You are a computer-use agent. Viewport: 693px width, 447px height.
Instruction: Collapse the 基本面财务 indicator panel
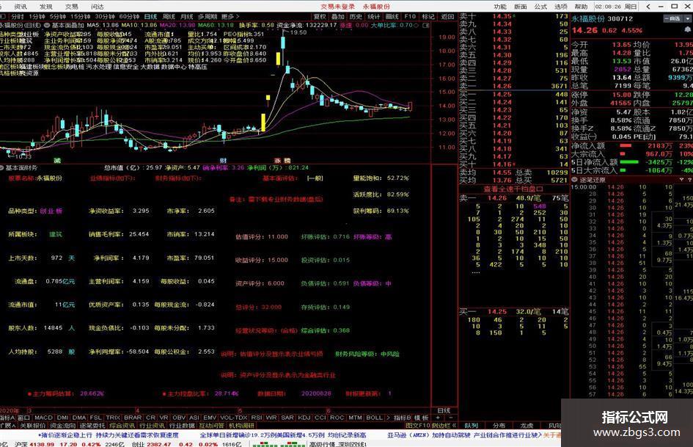[x=1, y=168]
